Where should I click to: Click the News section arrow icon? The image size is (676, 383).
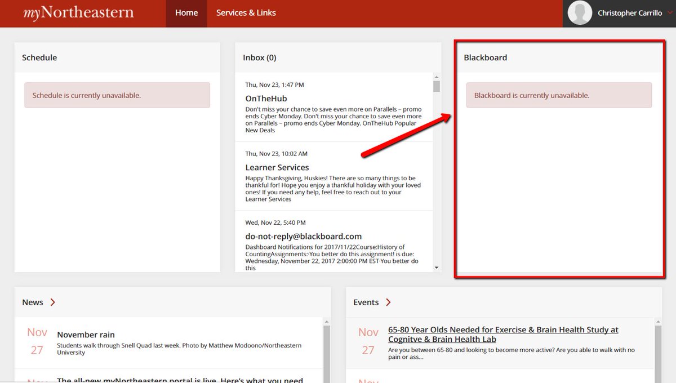53,302
